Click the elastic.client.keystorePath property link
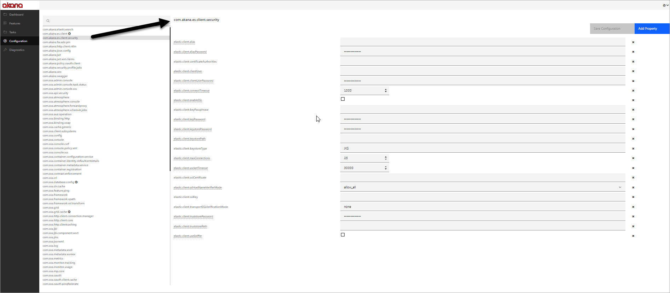670x293 pixels. (190, 139)
